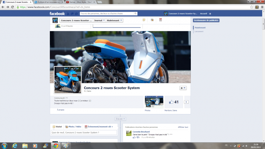Click the Concours 2 roues Scooter page name button

tap(76, 20)
